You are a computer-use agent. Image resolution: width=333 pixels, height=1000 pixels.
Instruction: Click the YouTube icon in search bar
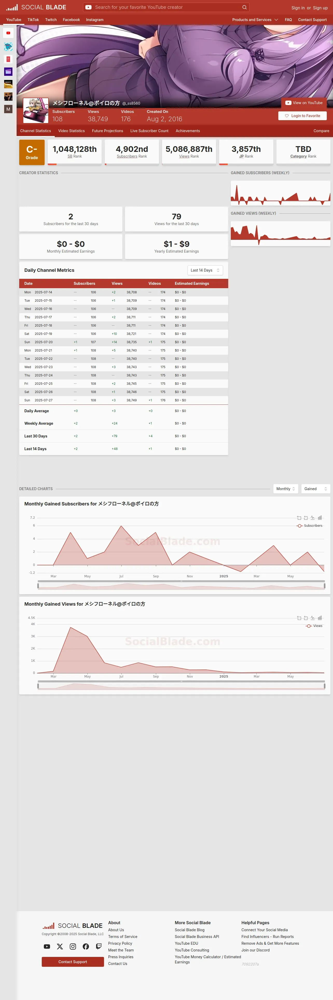coord(88,7)
